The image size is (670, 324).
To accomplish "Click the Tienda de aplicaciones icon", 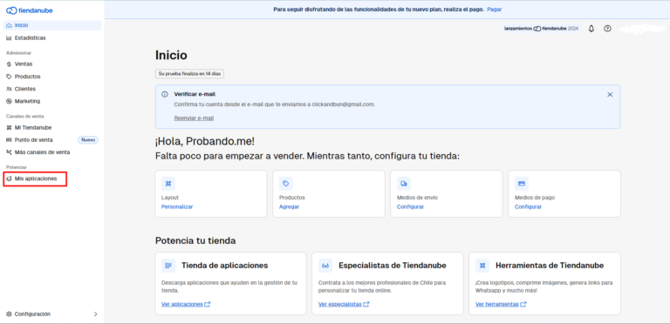I will point(168,266).
